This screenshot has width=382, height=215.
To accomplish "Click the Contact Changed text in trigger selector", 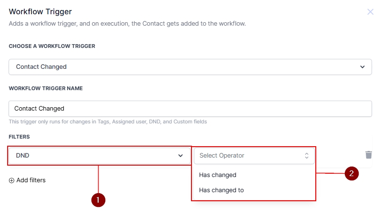I will pyautogui.click(x=41, y=67).
